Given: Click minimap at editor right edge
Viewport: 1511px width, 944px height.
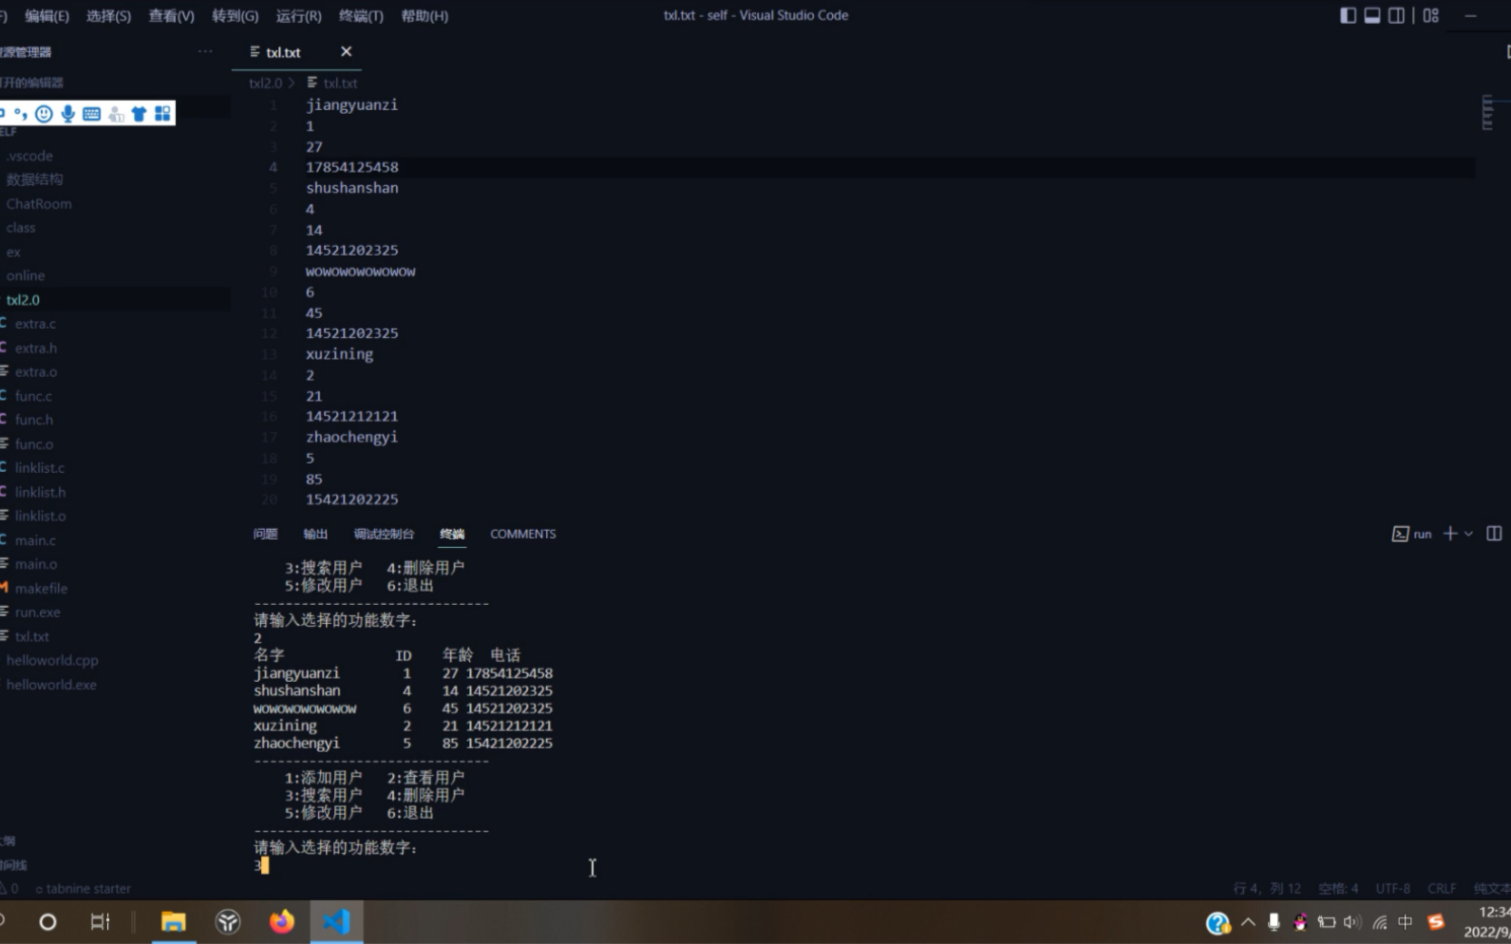Looking at the screenshot, I should [1488, 112].
